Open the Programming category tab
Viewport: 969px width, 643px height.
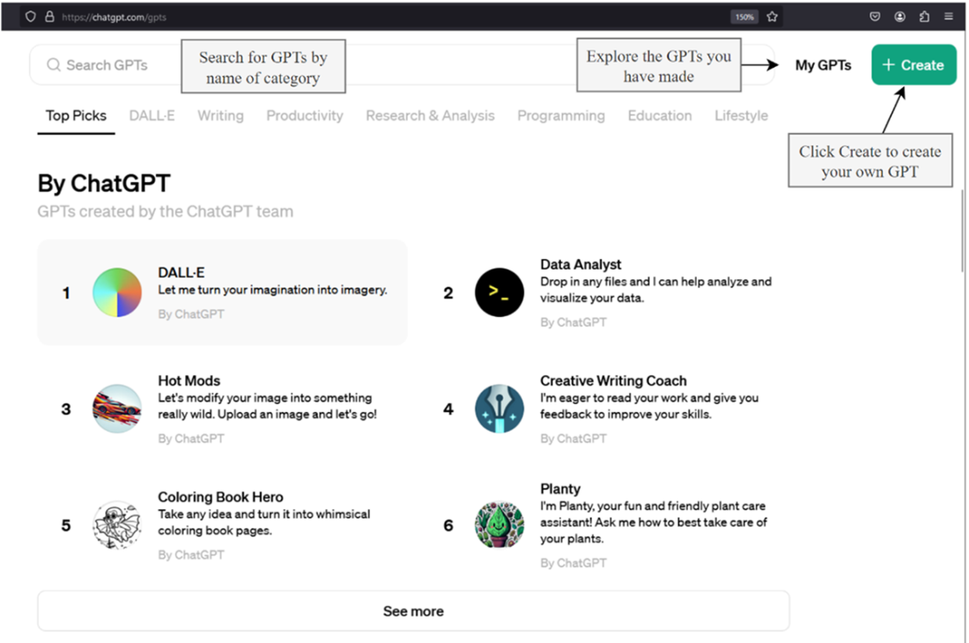pos(561,115)
